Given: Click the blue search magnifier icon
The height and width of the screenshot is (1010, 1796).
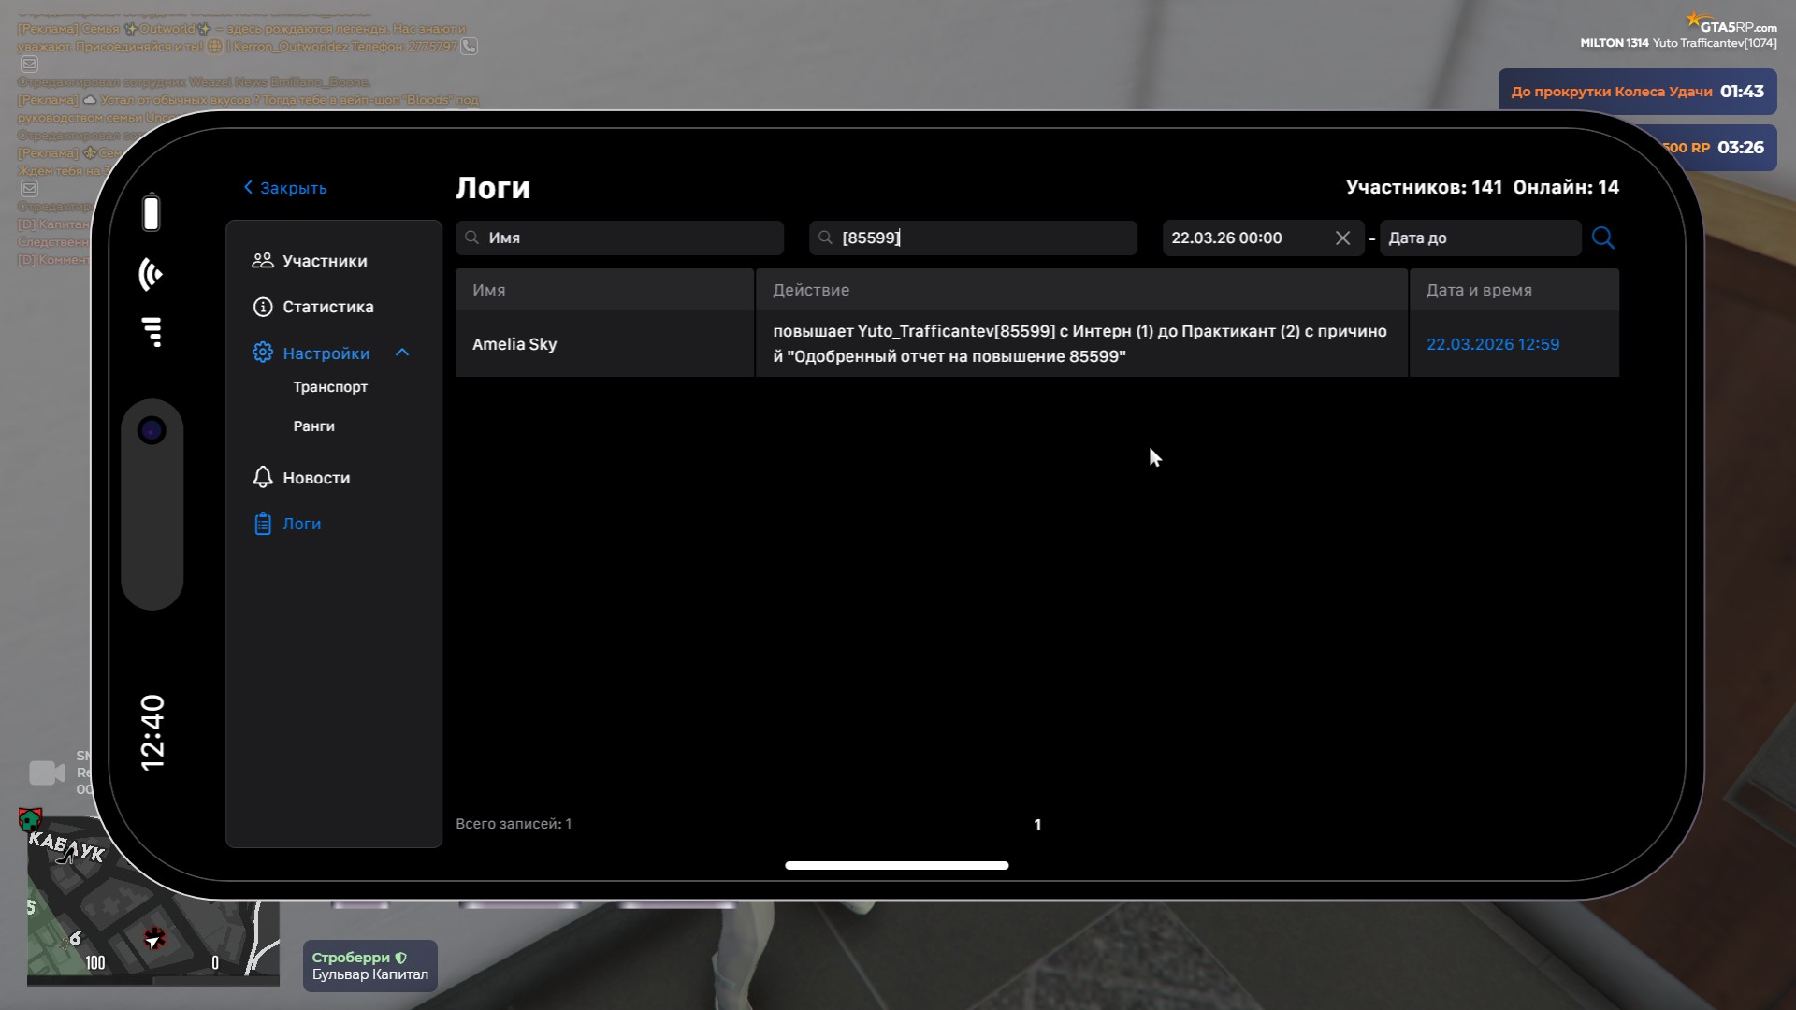Looking at the screenshot, I should [1602, 238].
